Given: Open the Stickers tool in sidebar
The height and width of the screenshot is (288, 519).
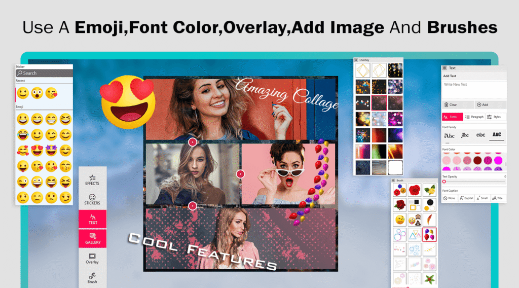Looking at the screenshot, I should tap(92, 199).
